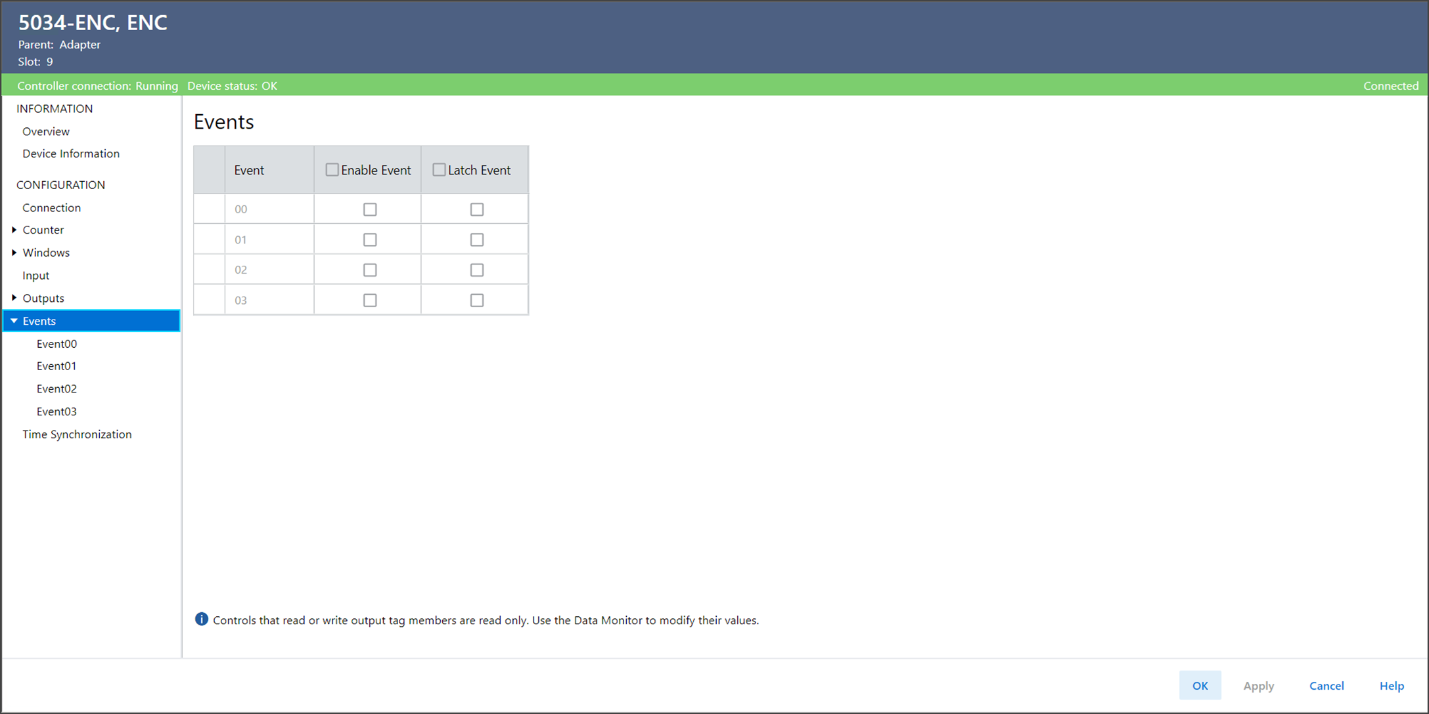Expand the Windows tree node arrow

pos(14,253)
